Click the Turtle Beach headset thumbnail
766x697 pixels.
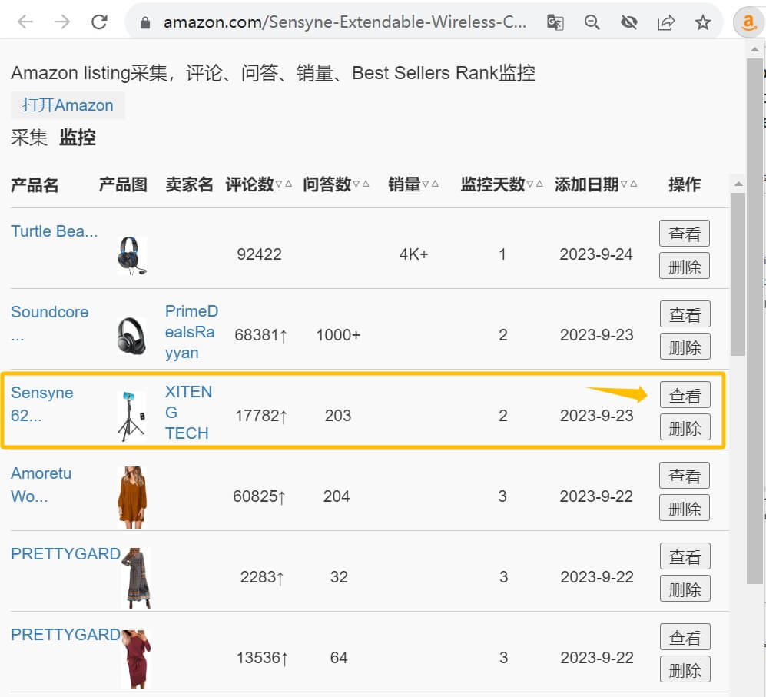coord(132,256)
